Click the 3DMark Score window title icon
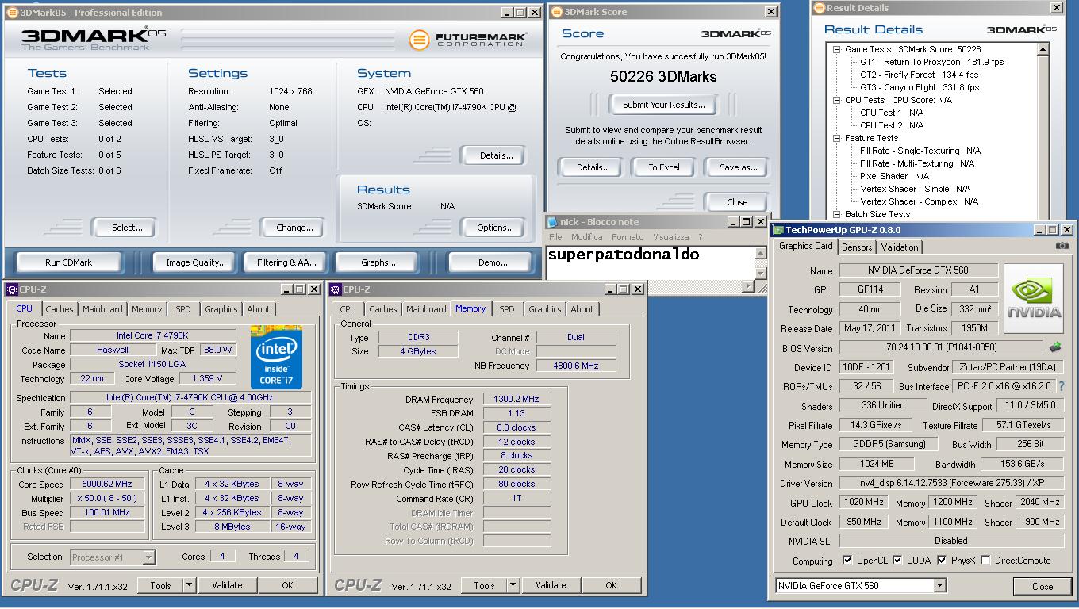1079x609 pixels. coord(556,12)
